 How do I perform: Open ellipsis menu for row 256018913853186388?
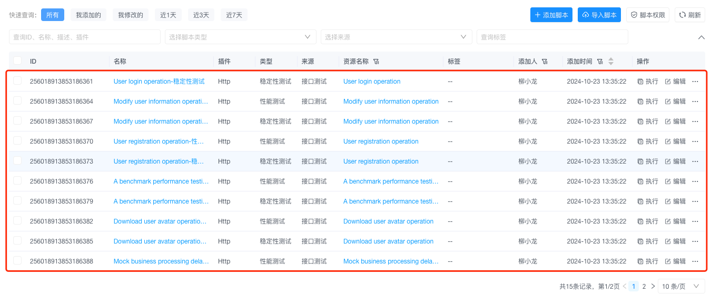click(695, 261)
